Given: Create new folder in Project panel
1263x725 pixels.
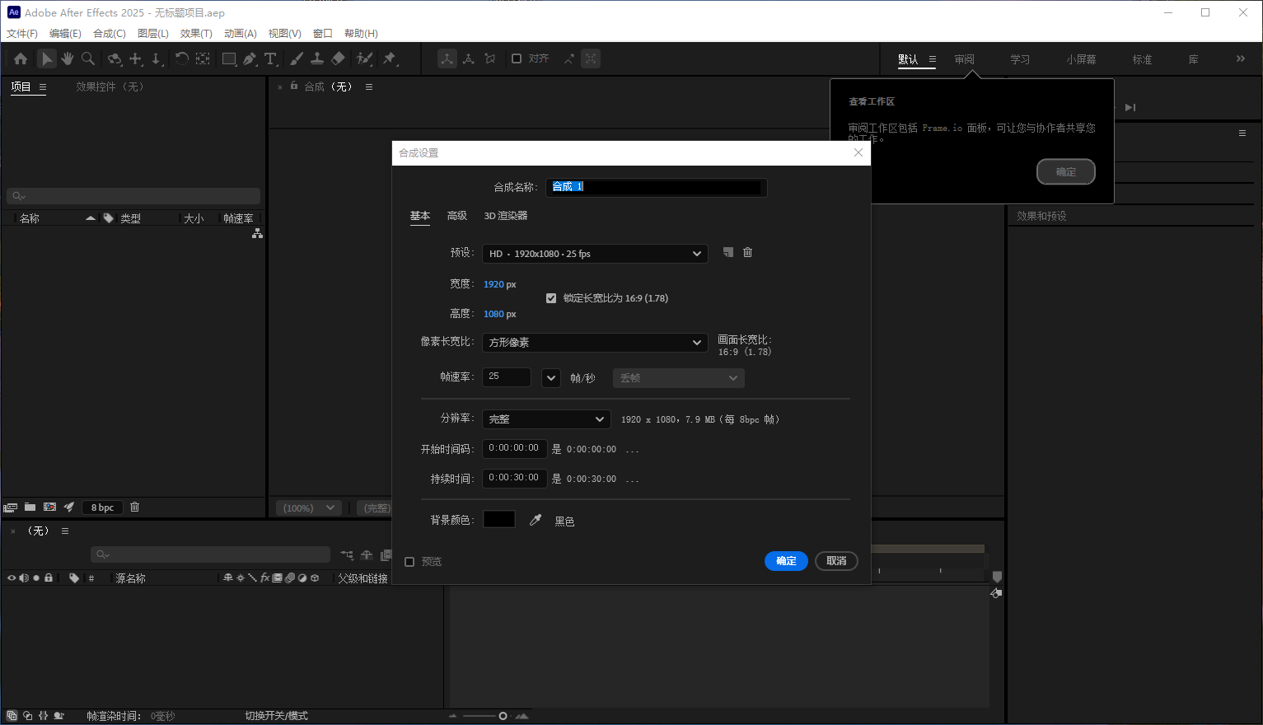Looking at the screenshot, I should click(30, 507).
